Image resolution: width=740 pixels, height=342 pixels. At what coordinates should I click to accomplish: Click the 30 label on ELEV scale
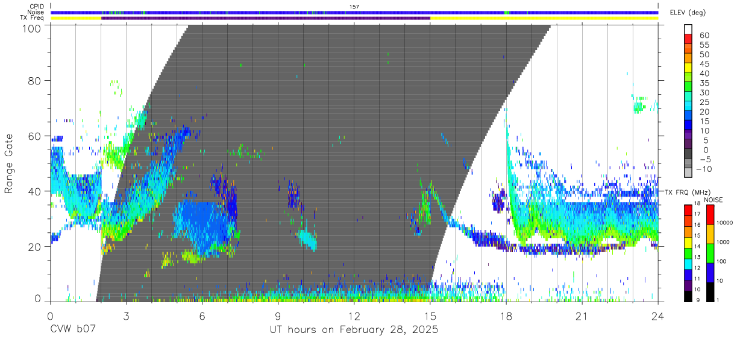[704, 92]
